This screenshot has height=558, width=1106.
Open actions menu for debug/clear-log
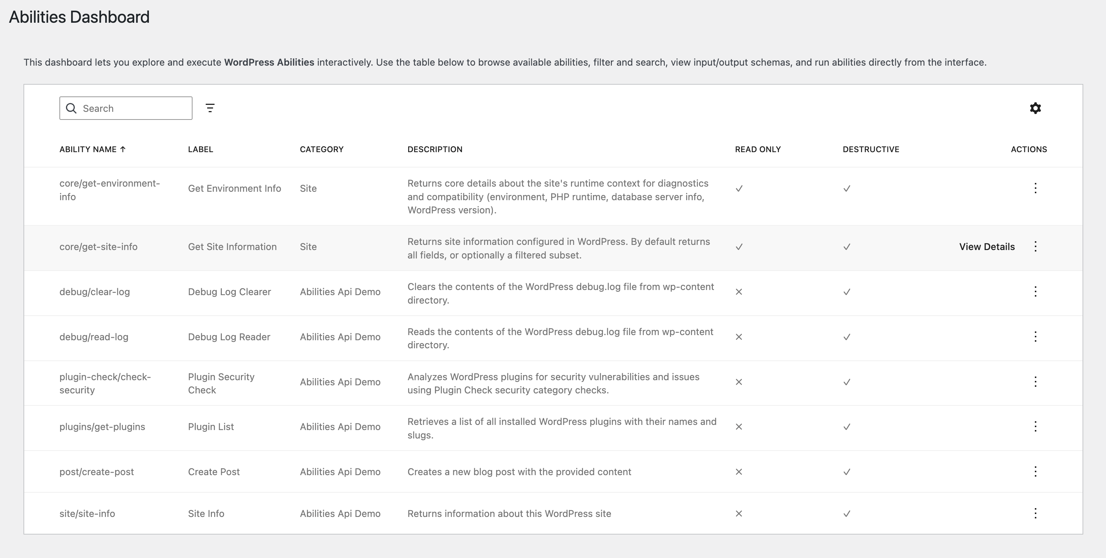(1035, 291)
